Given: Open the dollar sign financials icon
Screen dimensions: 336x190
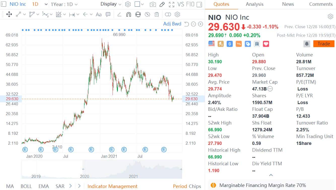Looking at the screenshot, I should point(229,44).
